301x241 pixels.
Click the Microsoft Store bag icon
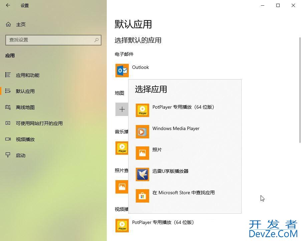(x=142, y=196)
